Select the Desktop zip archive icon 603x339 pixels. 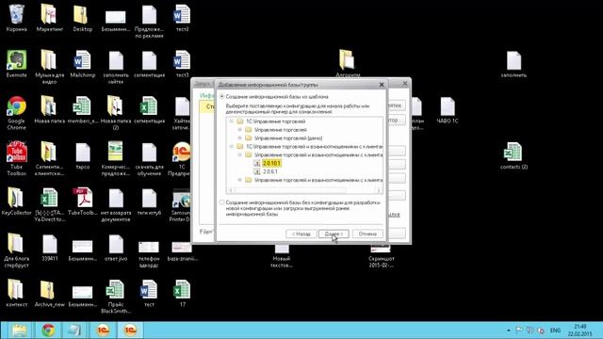pyautogui.click(x=82, y=17)
